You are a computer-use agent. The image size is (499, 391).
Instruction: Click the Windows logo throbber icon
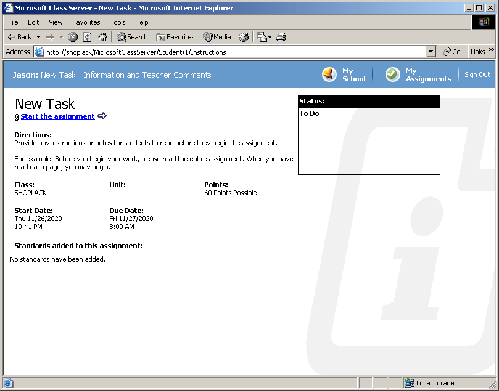coord(483,22)
